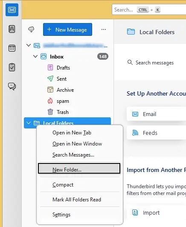
Task: Open the Tasks icon in sidebar
Action: (x=12, y=67)
